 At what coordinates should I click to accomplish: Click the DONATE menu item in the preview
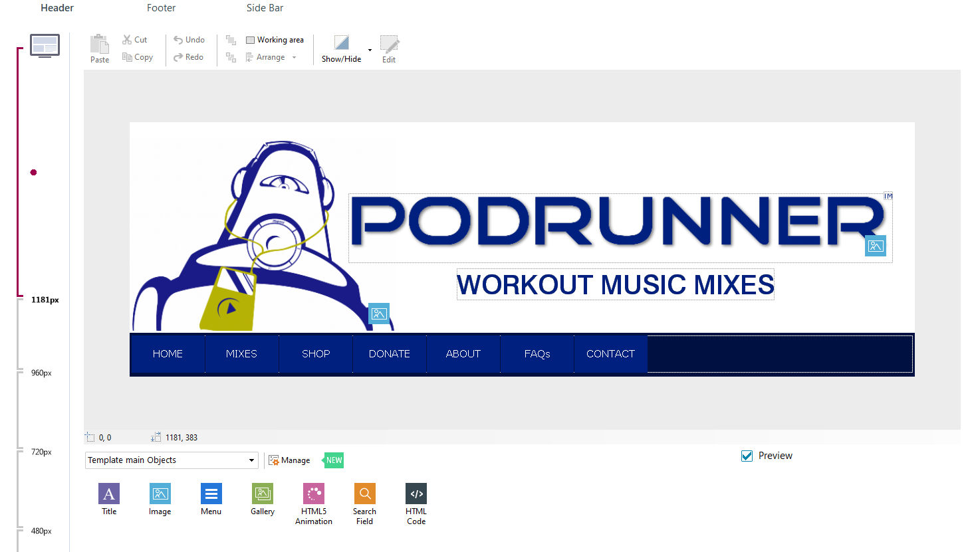[390, 354]
